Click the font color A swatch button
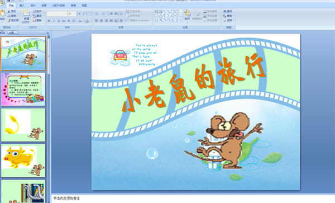335x203 pixels. [x=87, y=21]
